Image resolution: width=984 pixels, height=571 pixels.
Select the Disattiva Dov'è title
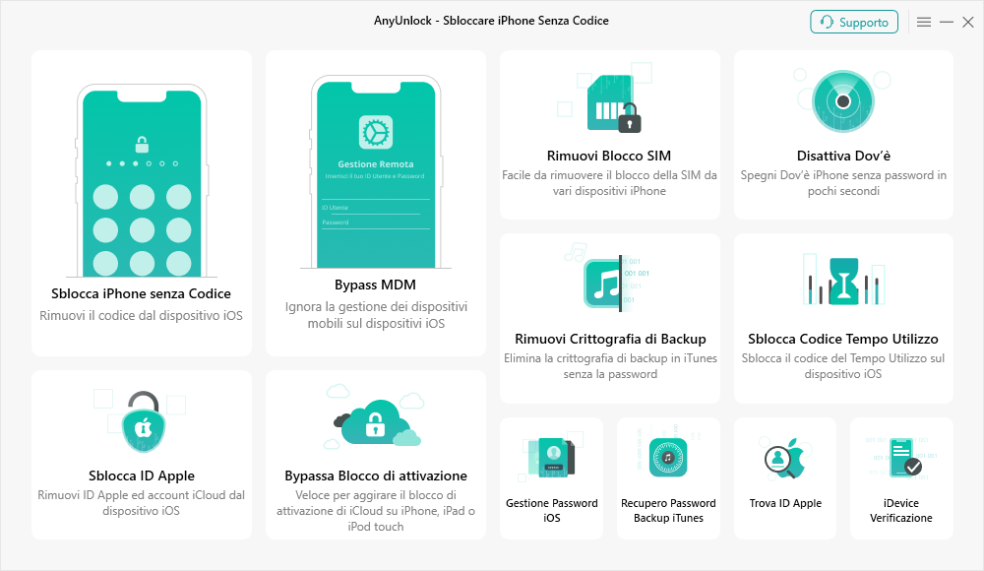[x=843, y=156]
